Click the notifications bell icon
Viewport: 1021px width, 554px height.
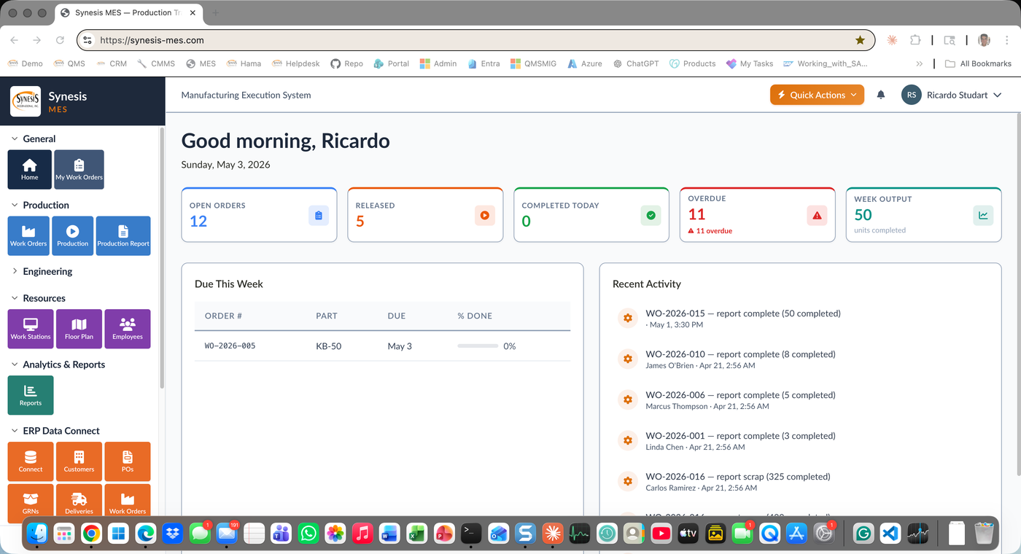[x=881, y=95]
